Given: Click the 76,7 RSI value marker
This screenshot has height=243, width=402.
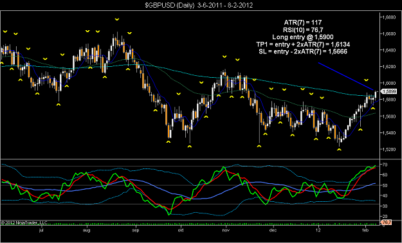Looking at the screenshot, I should click(x=385, y=222).
